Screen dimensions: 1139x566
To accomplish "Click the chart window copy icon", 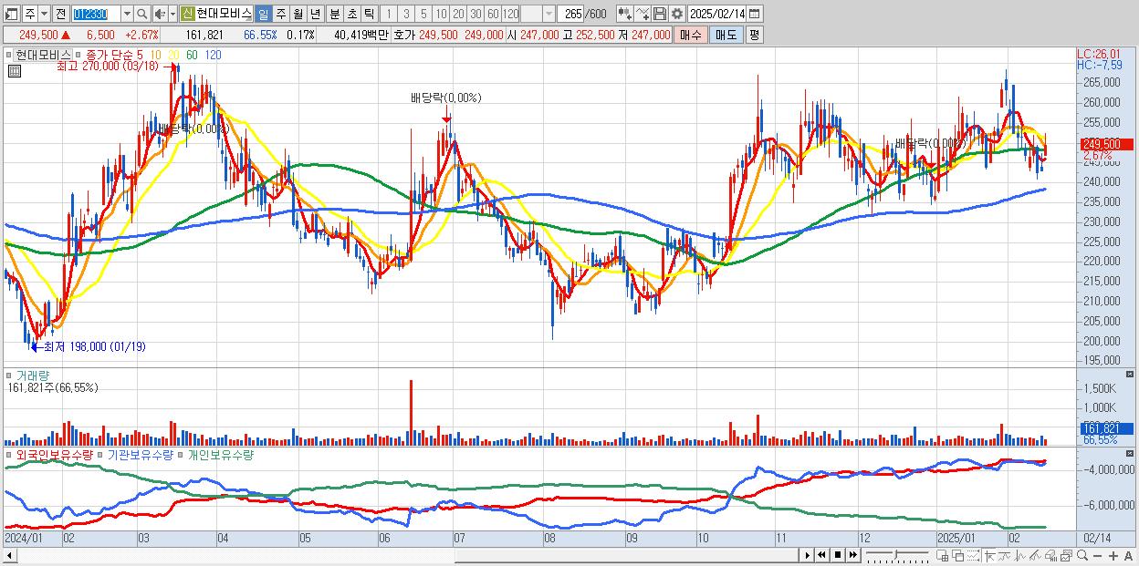I will coord(1066,556).
